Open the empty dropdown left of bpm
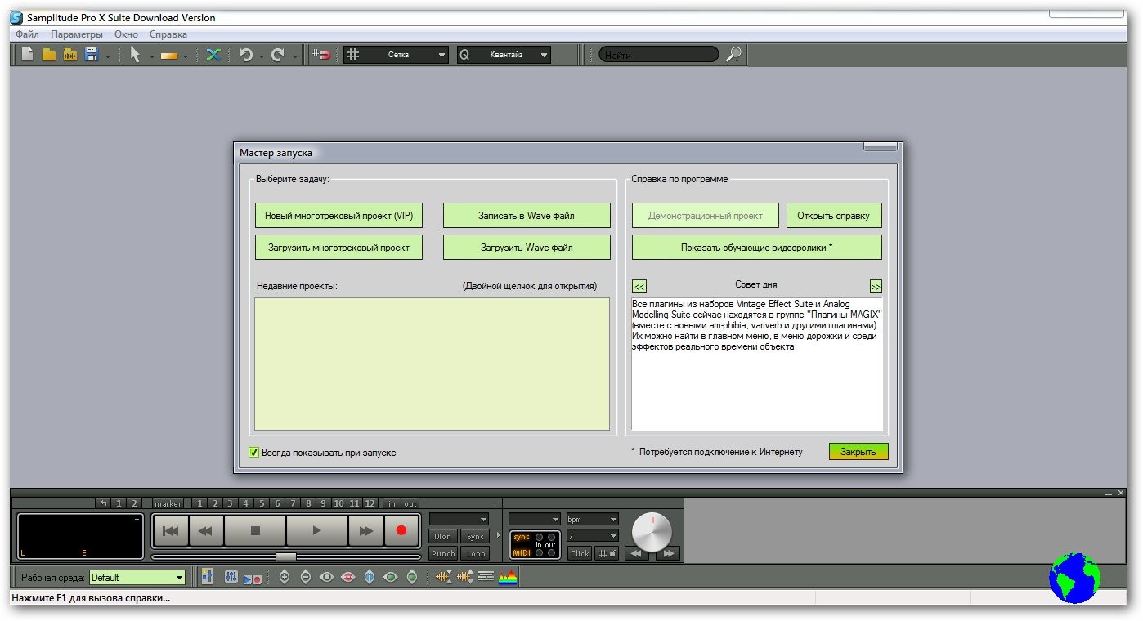 [x=535, y=519]
